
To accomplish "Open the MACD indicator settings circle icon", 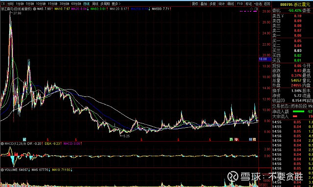I will (x=2, y=143).
